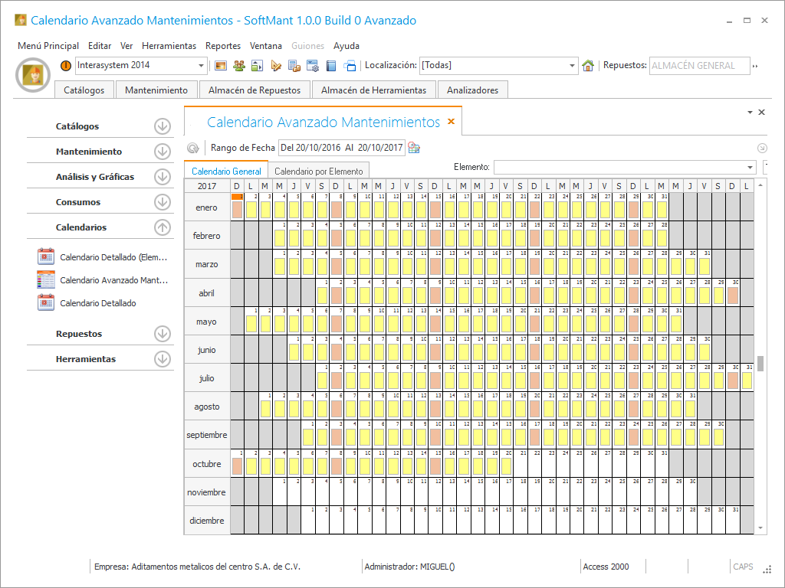Click the printer icon in the toolbar
Screen dimensions: 785x588
click(350, 66)
